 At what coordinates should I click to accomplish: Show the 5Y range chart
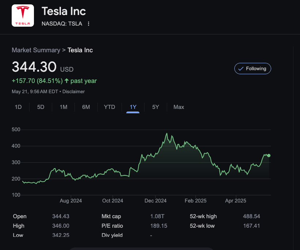(x=155, y=107)
